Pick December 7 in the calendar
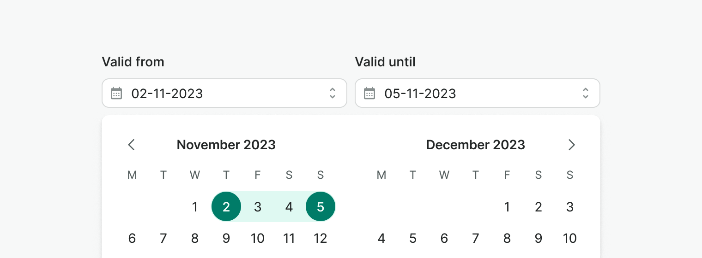The width and height of the screenshot is (702, 258). pos(476,238)
